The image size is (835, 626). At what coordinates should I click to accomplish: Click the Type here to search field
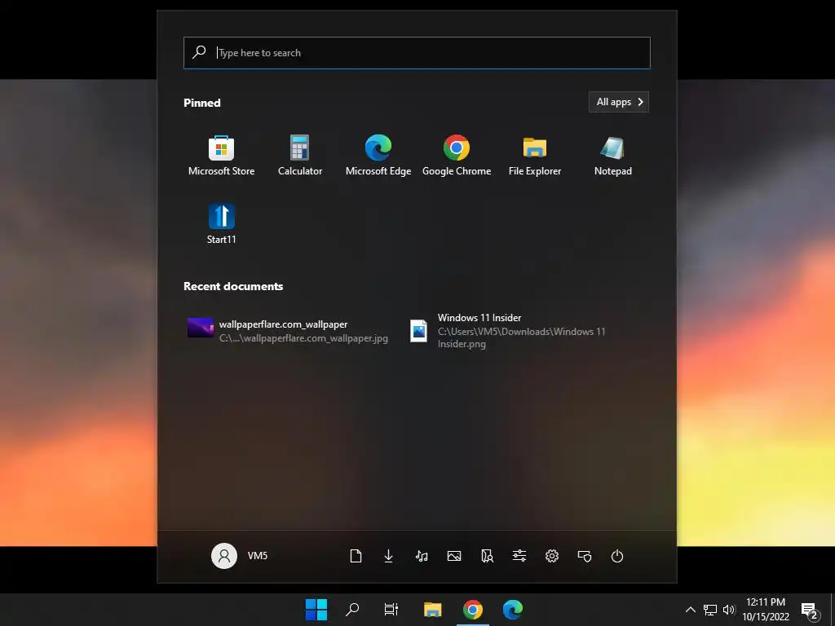[417, 53]
